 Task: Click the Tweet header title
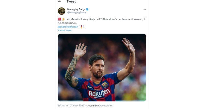tap(71, 2)
